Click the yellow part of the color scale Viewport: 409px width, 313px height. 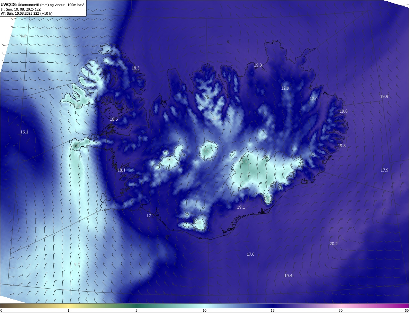coord(69,306)
